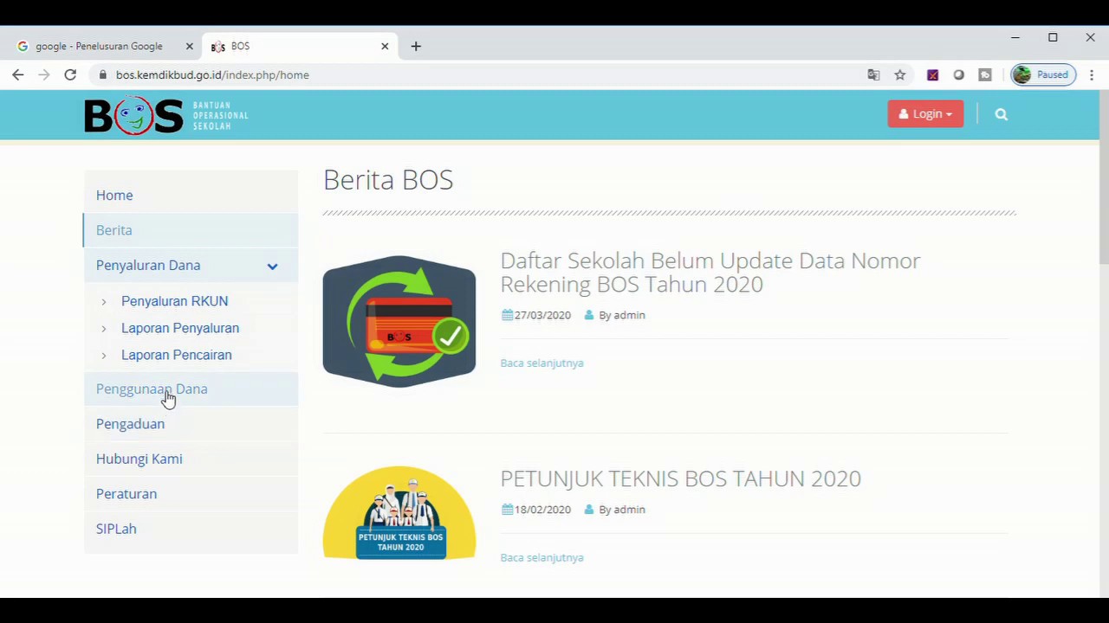Go back with browser back arrow

(18, 75)
